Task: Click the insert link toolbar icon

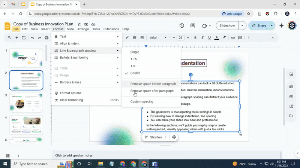Action: point(233,38)
